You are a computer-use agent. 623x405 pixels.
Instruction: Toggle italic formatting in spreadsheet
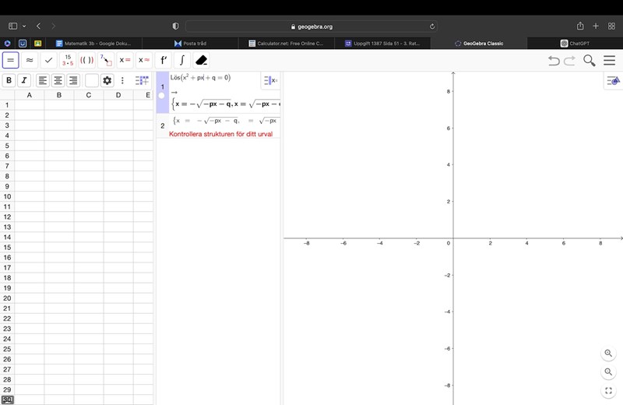click(24, 80)
